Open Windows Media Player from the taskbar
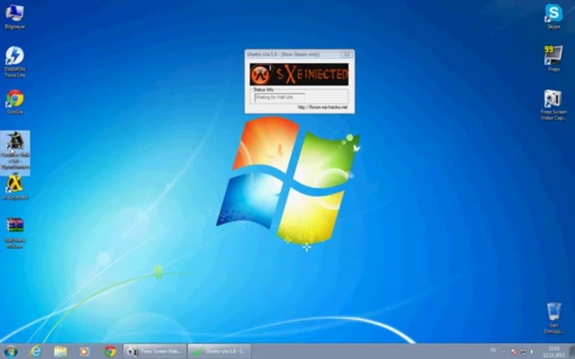Screen dimensions: 575x359 [x=84, y=352]
